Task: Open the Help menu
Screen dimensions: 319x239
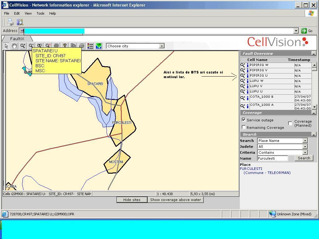Action: 52,13
